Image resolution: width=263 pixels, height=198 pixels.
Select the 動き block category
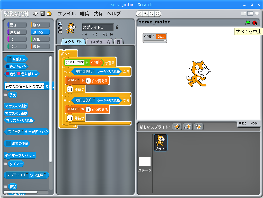click(x=17, y=25)
